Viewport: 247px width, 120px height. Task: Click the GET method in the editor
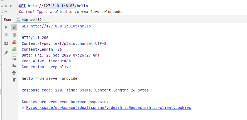[x=22, y=6]
